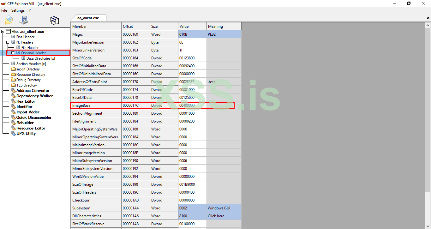Click the Import Directory folder icon

coord(13,69)
